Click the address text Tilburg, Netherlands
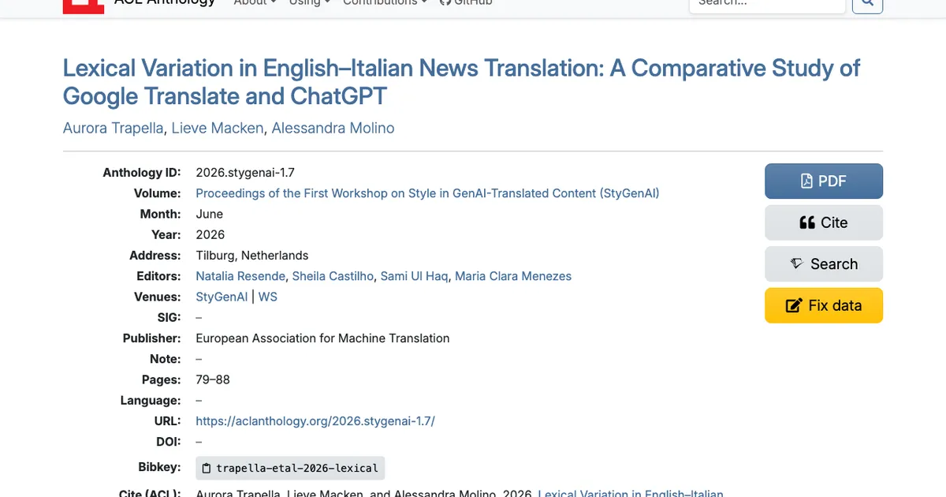Image resolution: width=946 pixels, height=497 pixels. (252, 256)
